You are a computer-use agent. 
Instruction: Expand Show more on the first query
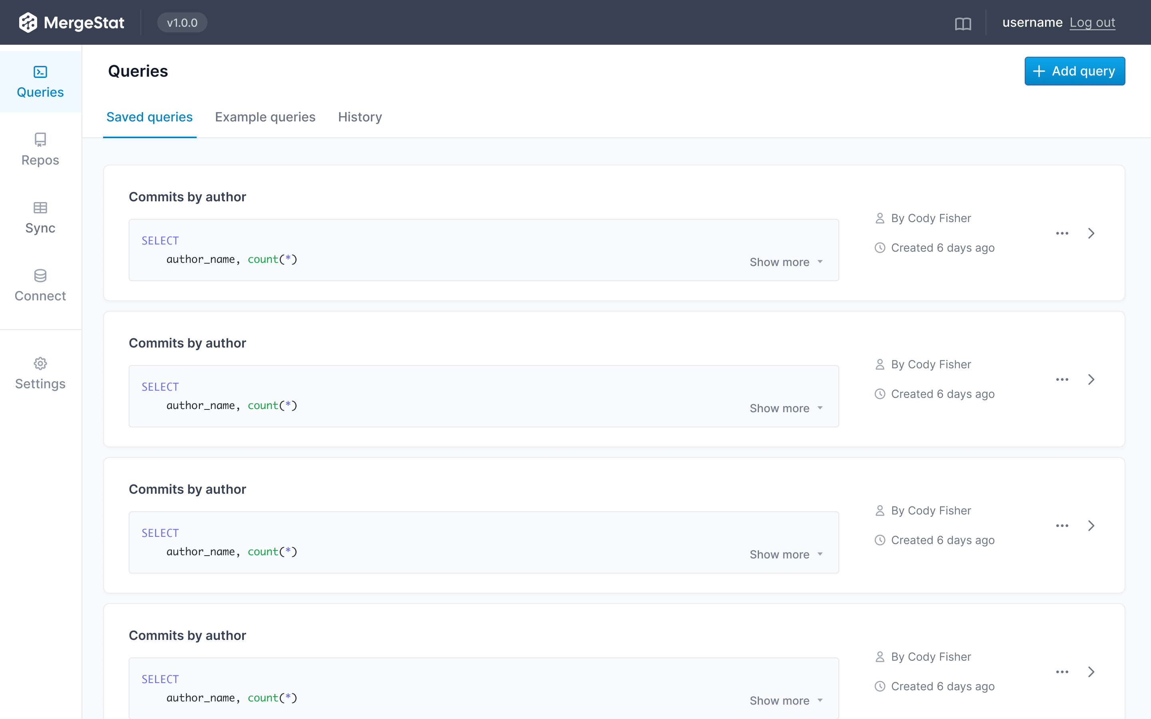[785, 262]
